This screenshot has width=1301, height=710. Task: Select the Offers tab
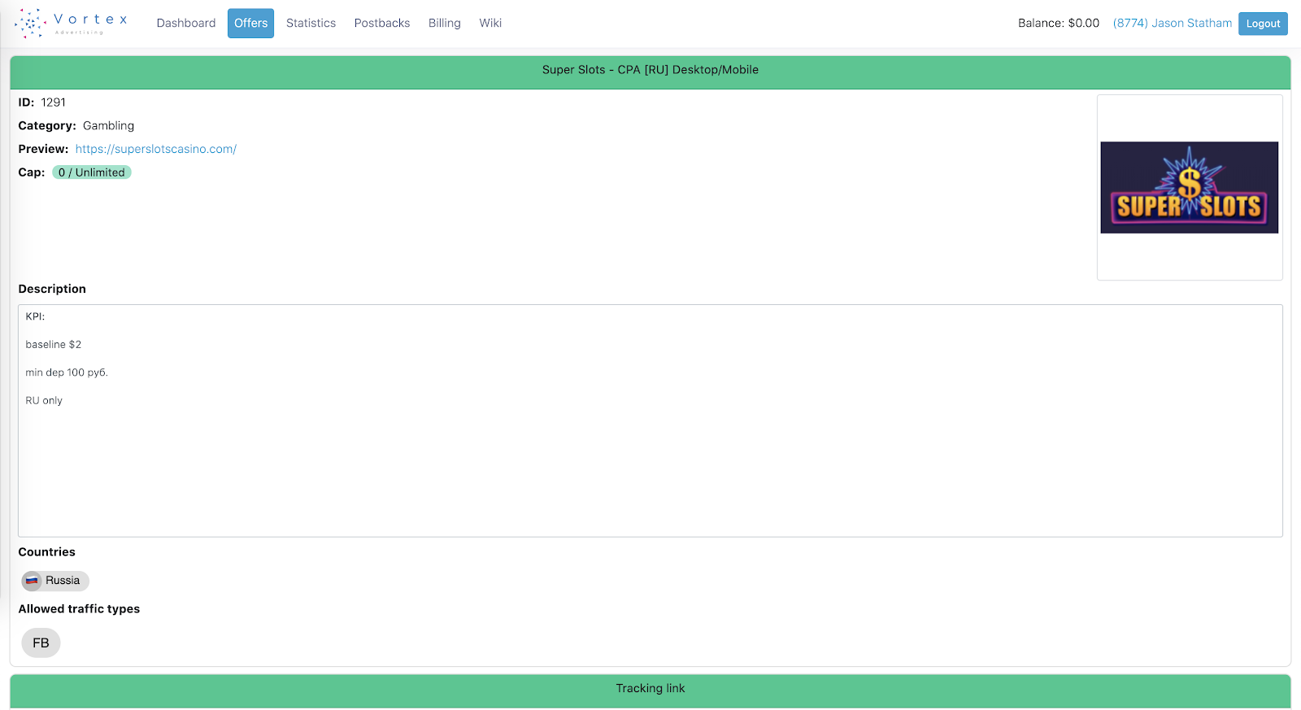point(250,24)
